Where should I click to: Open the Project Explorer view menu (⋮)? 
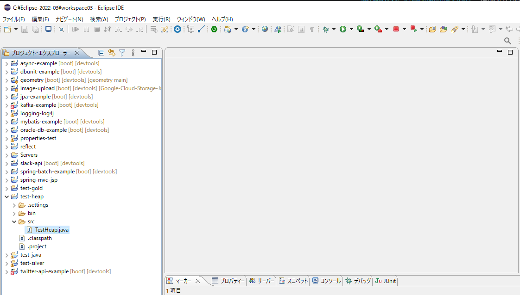[x=133, y=53]
